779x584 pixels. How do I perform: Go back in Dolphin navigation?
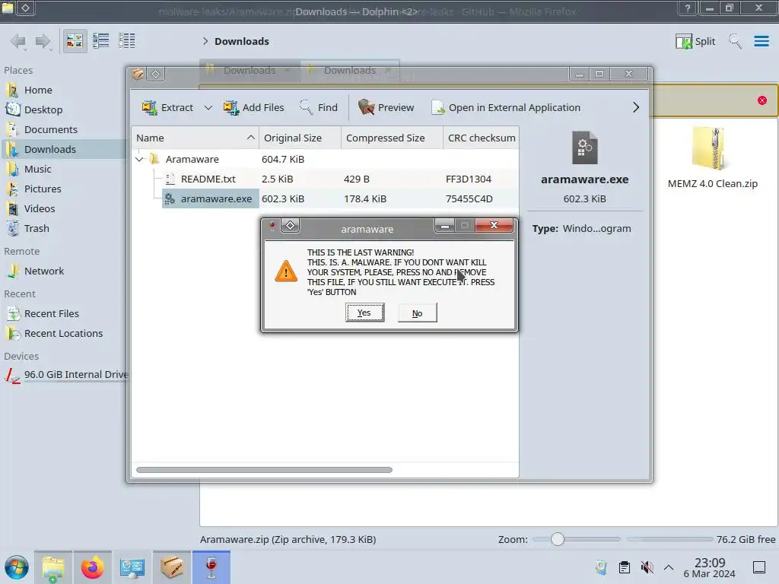coord(18,41)
